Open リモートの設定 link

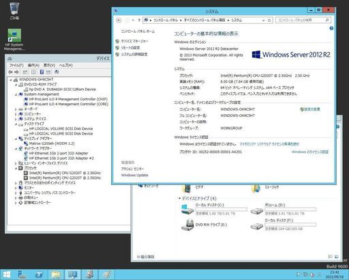[130, 48]
